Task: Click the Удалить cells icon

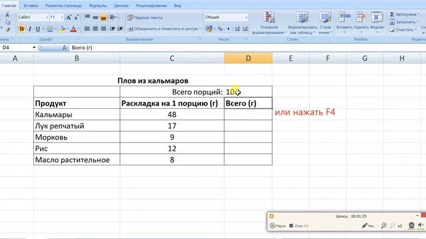Action: [361, 17]
